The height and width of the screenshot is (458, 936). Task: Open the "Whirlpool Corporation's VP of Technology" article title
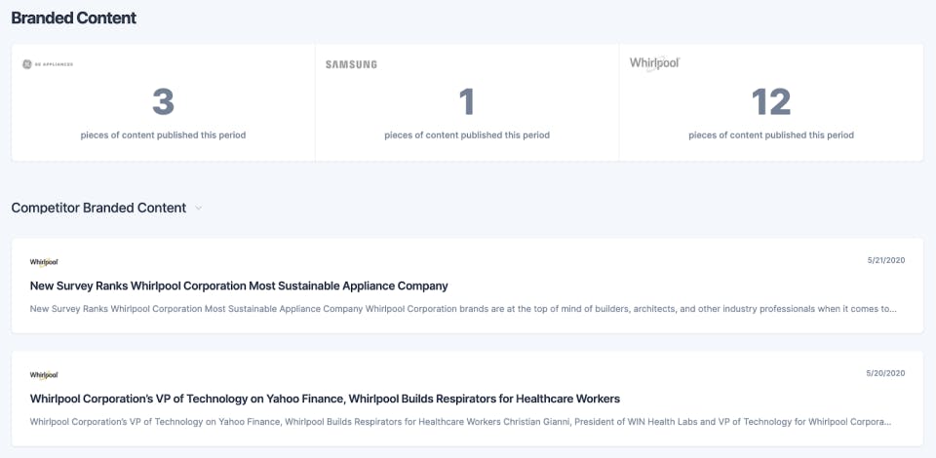325,399
